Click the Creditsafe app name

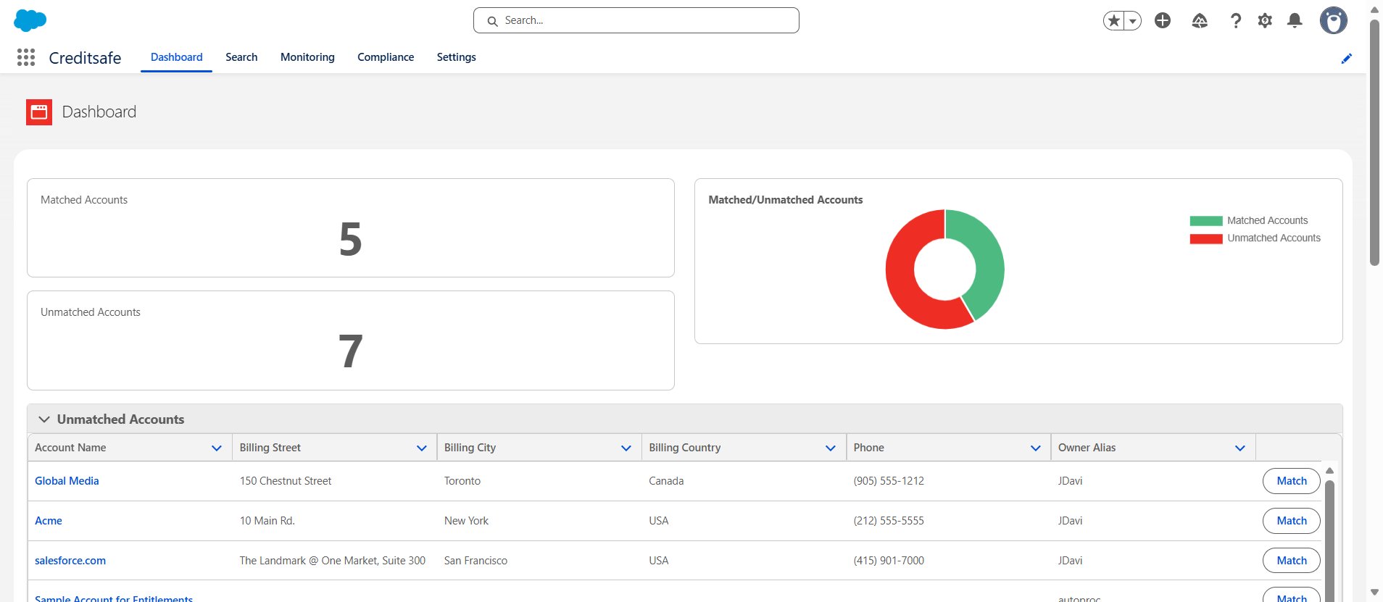pyautogui.click(x=85, y=58)
